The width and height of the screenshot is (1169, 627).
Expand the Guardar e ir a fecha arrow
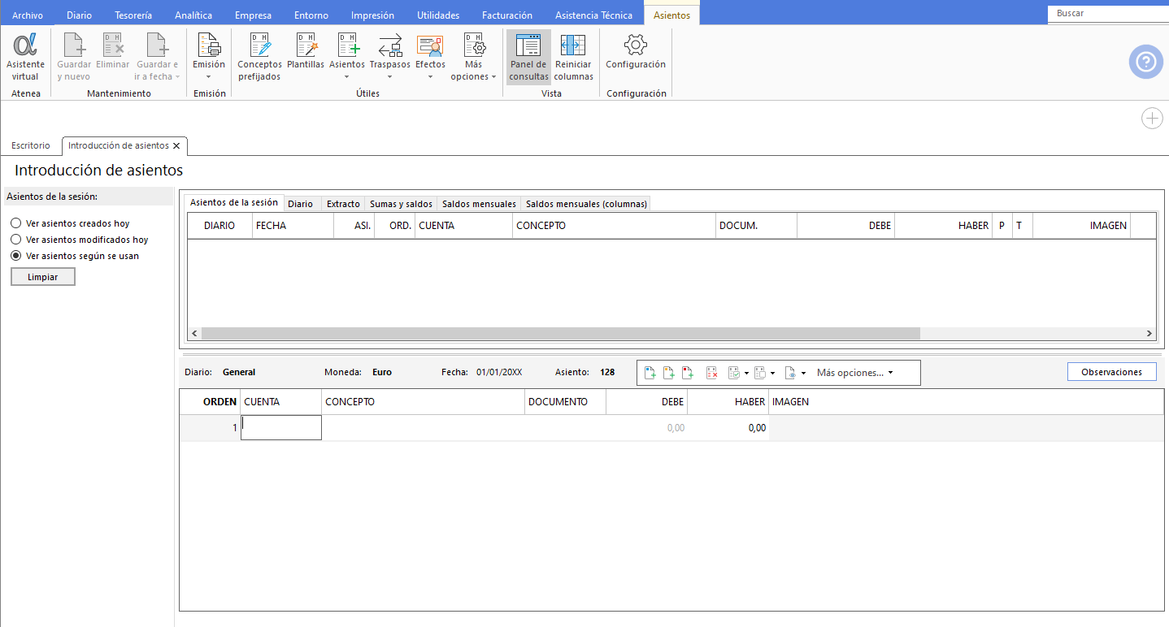[177, 77]
